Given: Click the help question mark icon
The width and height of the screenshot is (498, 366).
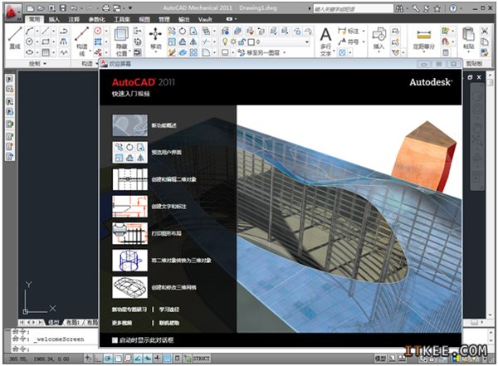Looking at the screenshot, I should 453,8.
